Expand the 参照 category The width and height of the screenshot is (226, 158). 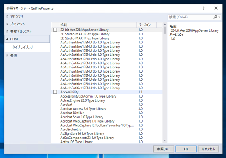7,55
